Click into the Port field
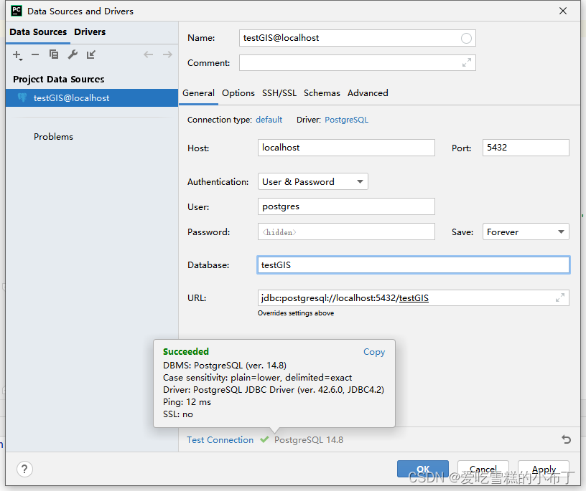 (x=526, y=148)
